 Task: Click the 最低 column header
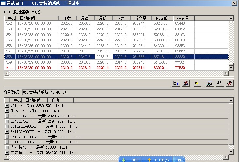104,18
